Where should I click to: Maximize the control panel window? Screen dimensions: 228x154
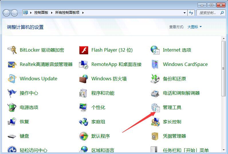coord(211,5)
